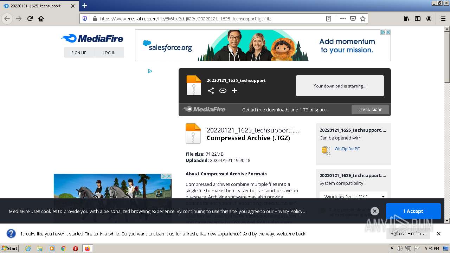Click the MediaFire logo

tap(92, 39)
